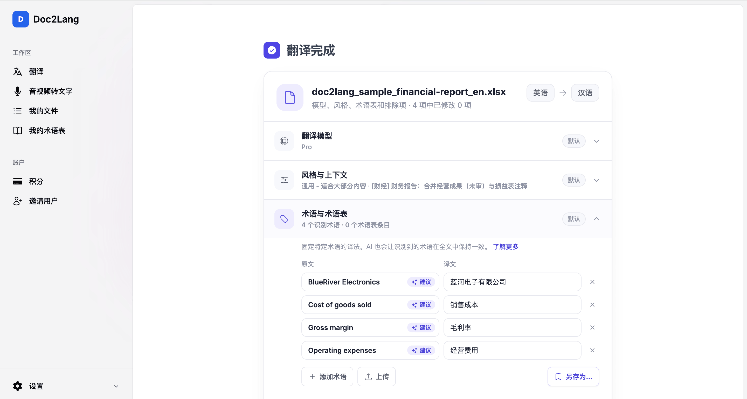Click 默认 badge in 风格与上下文 row
747x399 pixels.
point(573,180)
